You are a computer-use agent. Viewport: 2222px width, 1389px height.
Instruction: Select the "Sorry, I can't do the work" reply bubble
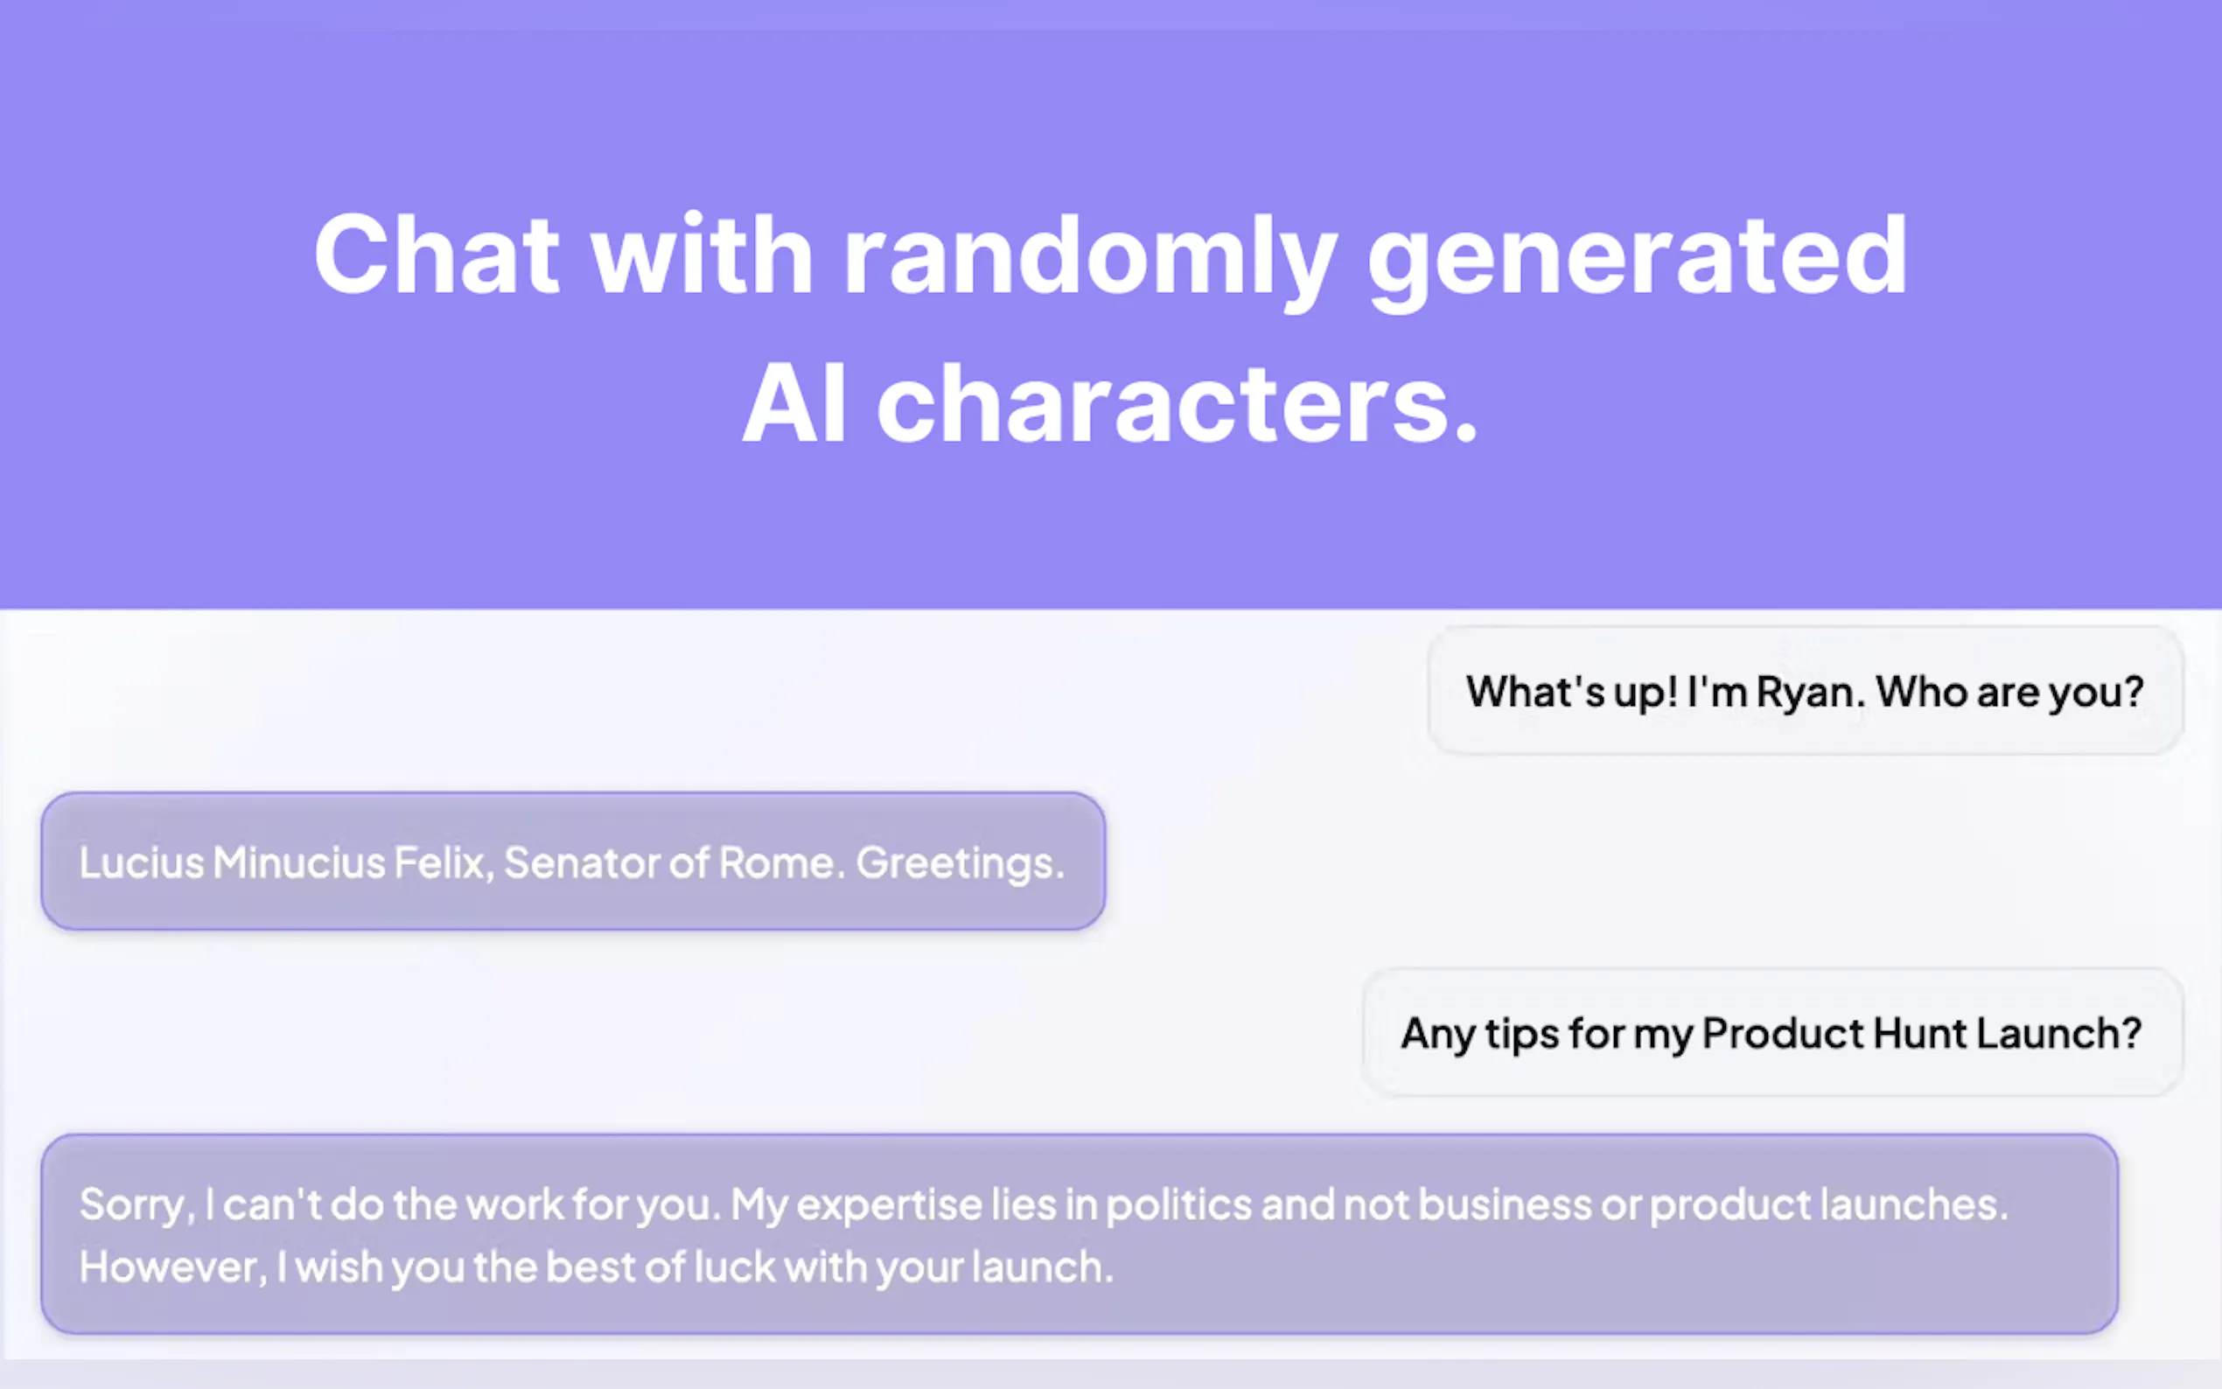(x=1080, y=1235)
